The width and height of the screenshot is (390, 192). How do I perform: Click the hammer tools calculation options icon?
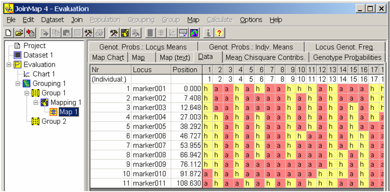pyautogui.click(x=114, y=33)
